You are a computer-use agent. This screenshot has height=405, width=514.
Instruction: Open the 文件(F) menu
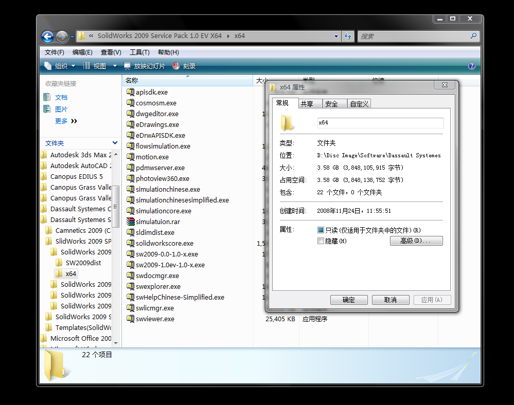click(55, 52)
